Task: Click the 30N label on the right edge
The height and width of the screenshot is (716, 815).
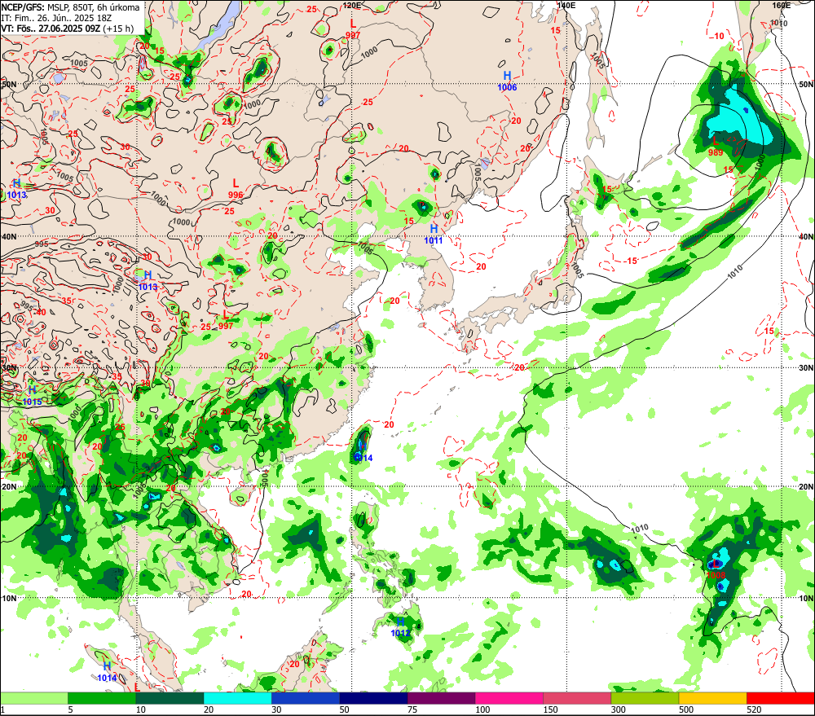Action: pos(806,368)
